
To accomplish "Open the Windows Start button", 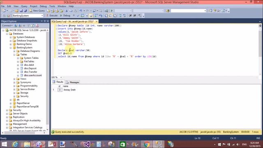I will coord(4,144).
